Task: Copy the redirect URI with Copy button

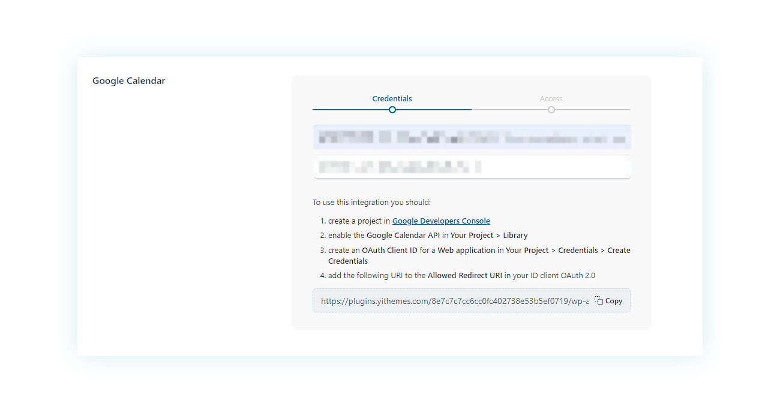Action: pyautogui.click(x=608, y=301)
